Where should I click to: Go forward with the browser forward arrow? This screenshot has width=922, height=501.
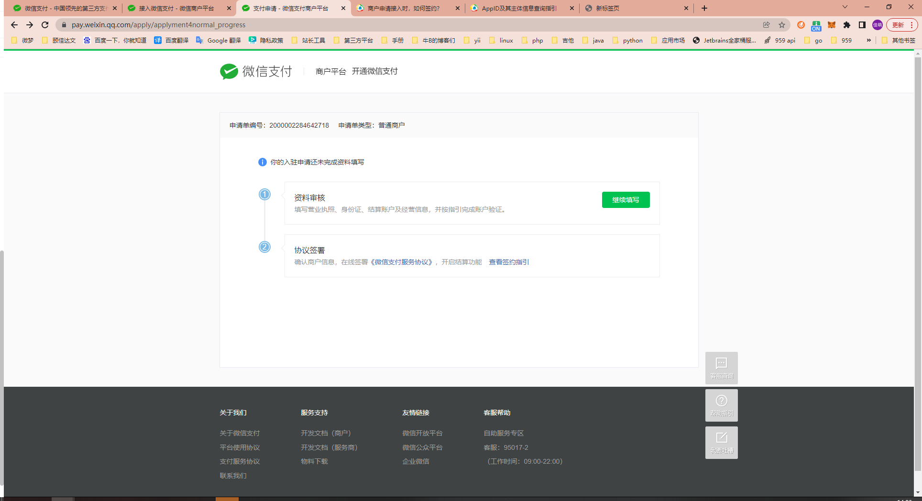pos(30,25)
